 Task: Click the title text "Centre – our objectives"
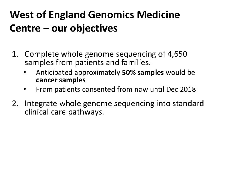[64, 28]
